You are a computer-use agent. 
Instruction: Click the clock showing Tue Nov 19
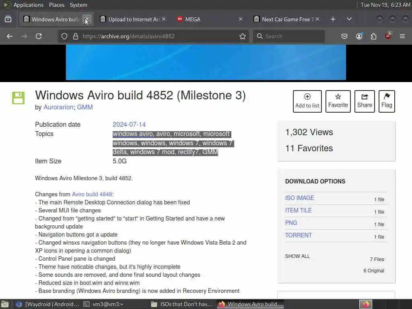pos(385,5)
